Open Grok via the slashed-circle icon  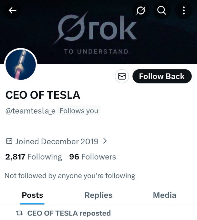tap(141, 11)
